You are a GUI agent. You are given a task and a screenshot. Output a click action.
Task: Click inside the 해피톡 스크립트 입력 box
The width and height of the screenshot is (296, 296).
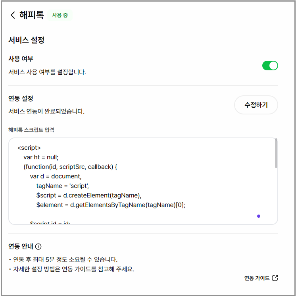tap(143, 181)
